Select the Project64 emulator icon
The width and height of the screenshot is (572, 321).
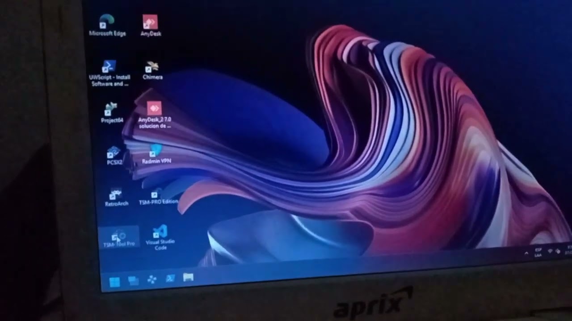[112, 113]
